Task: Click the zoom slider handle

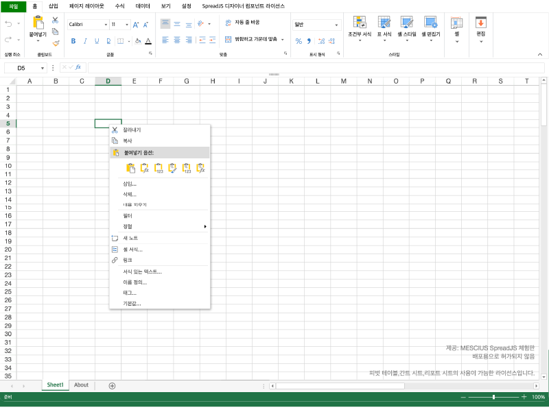Action: tap(493, 397)
